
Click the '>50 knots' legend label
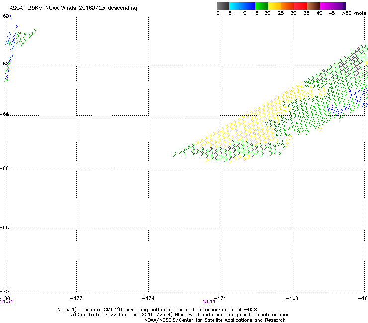(354, 13)
